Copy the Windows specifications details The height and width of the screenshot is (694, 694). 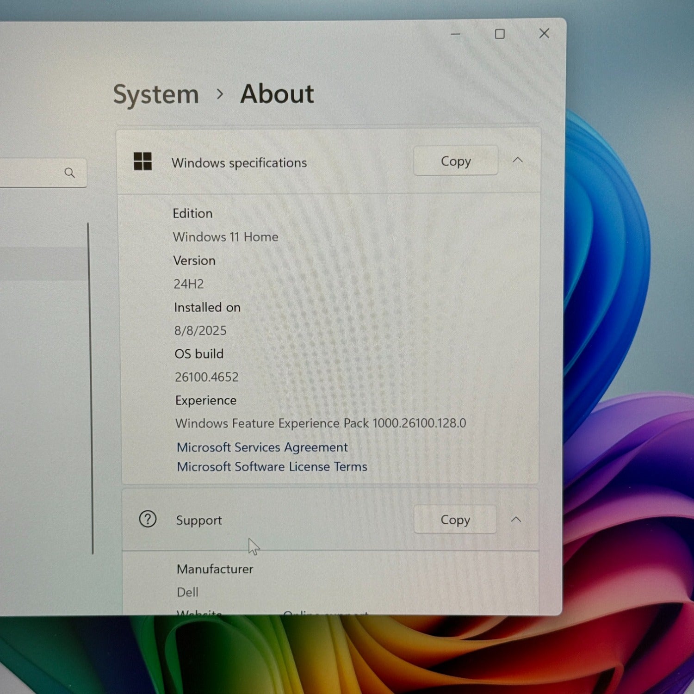coord(456,161)
